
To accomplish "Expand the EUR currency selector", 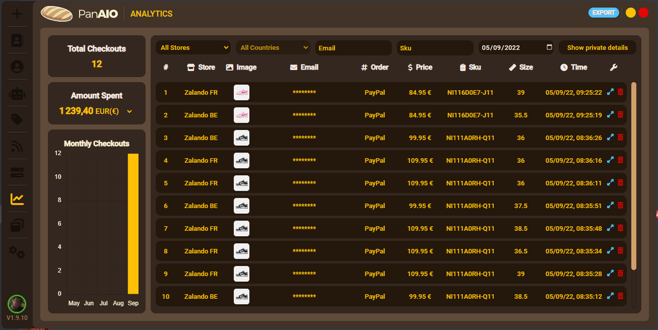I will tap(129, 112).
